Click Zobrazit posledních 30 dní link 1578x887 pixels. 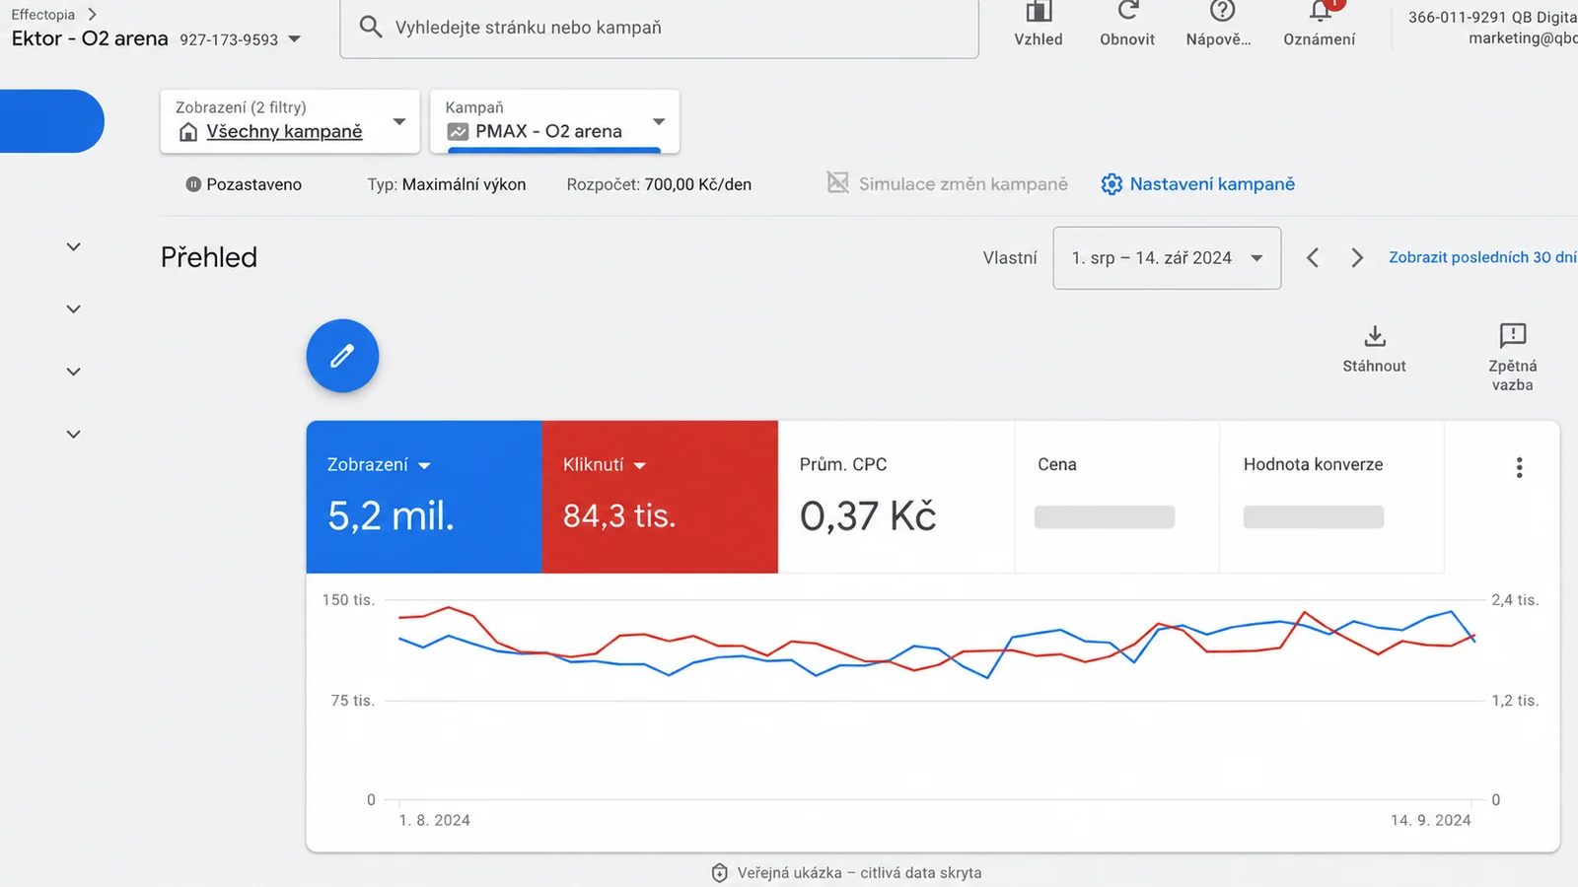(x=1483, y=257)
